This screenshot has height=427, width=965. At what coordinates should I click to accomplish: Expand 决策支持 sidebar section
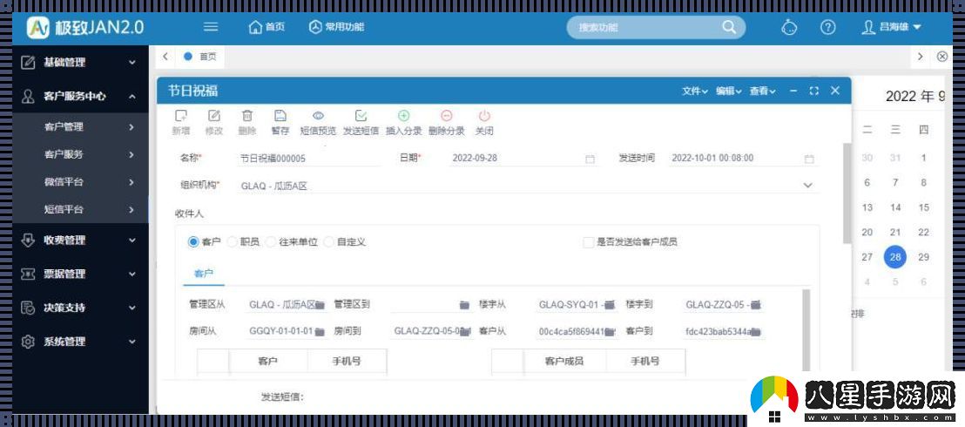click(x=80, y=308)
